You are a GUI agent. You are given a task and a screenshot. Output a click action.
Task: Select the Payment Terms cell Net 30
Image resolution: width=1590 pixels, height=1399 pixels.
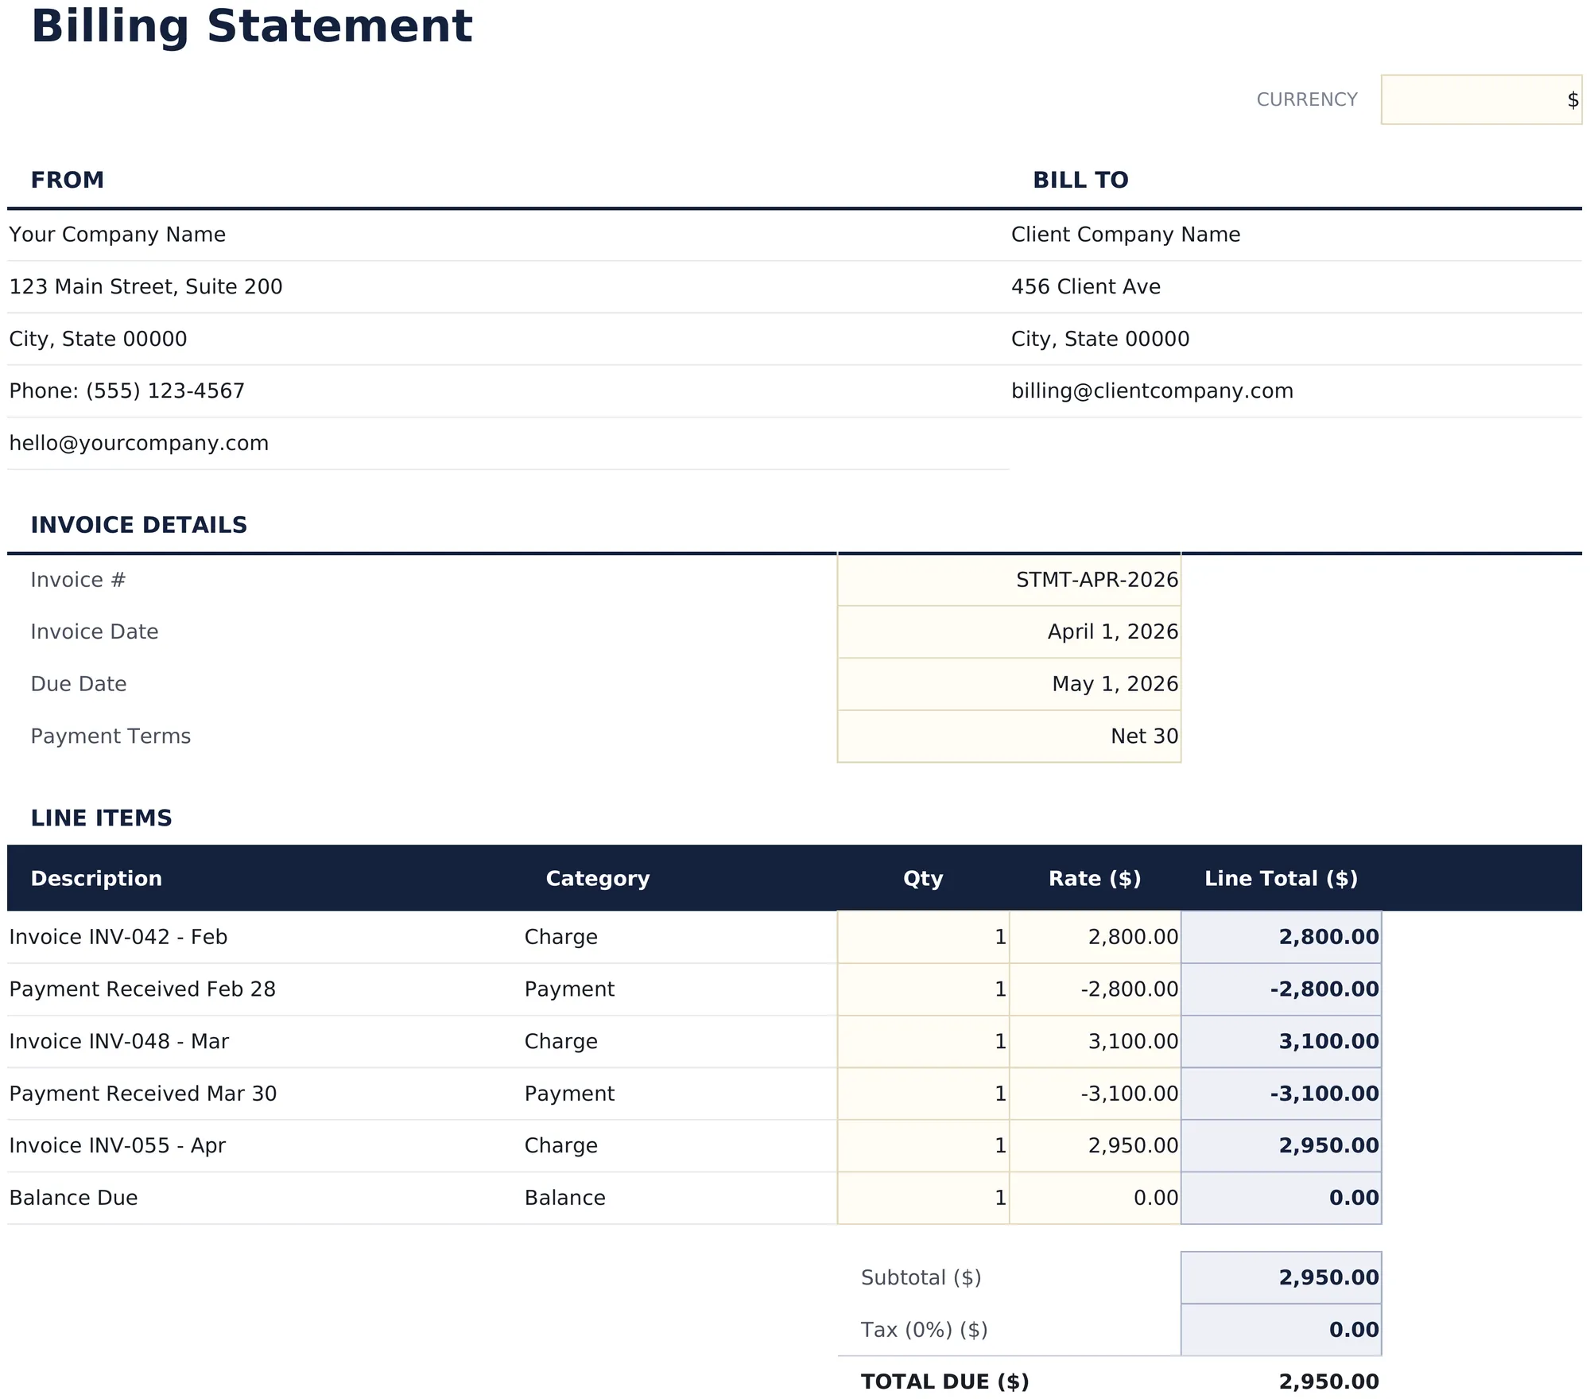[x=1009, y=736]
